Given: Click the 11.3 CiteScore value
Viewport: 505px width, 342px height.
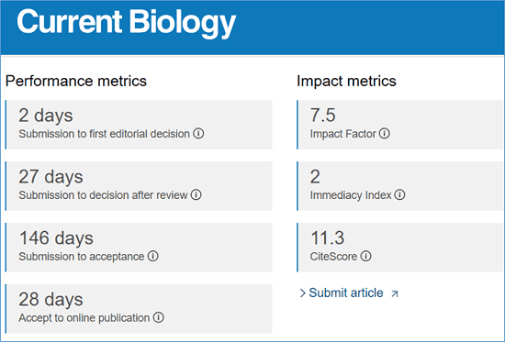Looking at the screenshot, I should (x=328, y=237).
